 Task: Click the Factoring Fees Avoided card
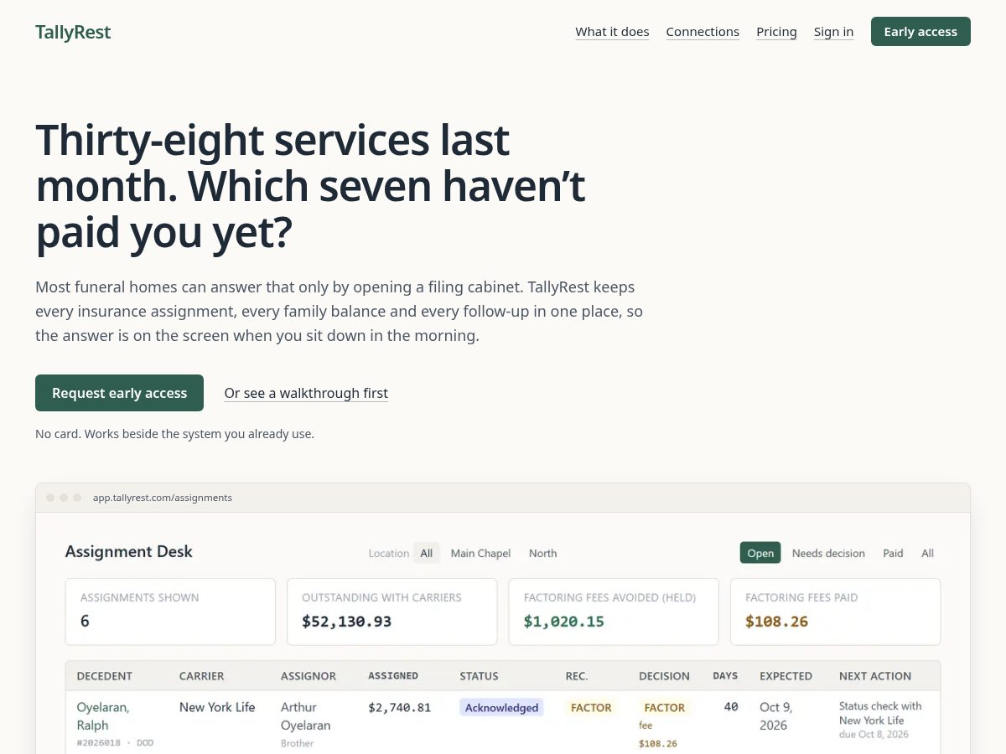[614, 612]
